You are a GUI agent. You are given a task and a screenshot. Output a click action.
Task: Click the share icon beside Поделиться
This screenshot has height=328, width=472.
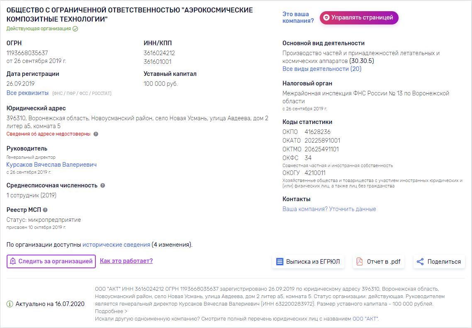(420, 262)
